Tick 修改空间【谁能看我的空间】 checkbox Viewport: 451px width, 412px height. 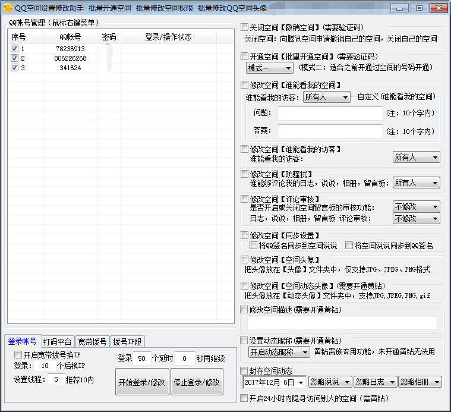244,84
